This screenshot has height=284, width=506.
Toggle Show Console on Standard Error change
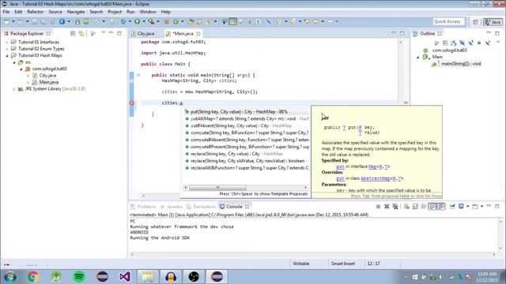coord(441,207)
